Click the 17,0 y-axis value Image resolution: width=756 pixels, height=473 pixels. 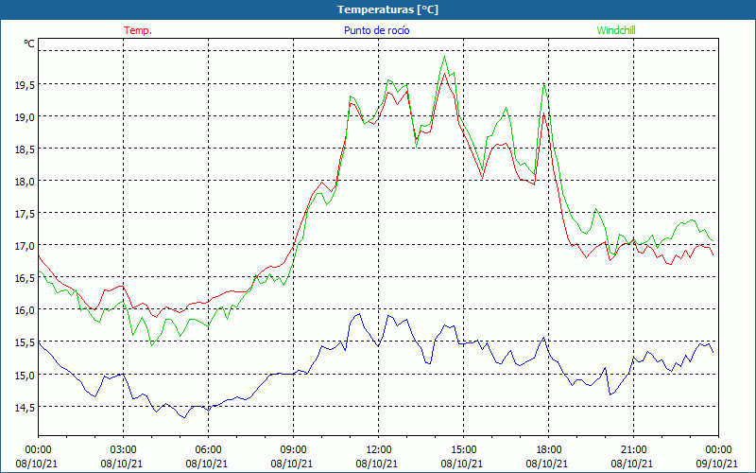click(x=25, y=246)
